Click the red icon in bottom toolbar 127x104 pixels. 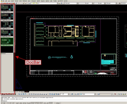point(115,94)
